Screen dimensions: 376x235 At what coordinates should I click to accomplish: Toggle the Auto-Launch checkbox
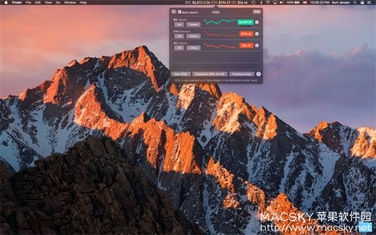point(180,12)
